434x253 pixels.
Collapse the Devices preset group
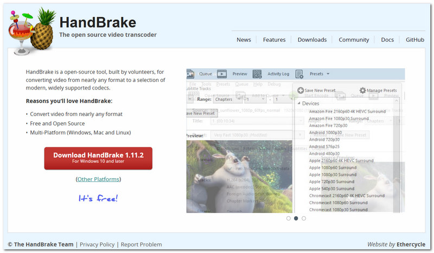click(x=299, y=103)
